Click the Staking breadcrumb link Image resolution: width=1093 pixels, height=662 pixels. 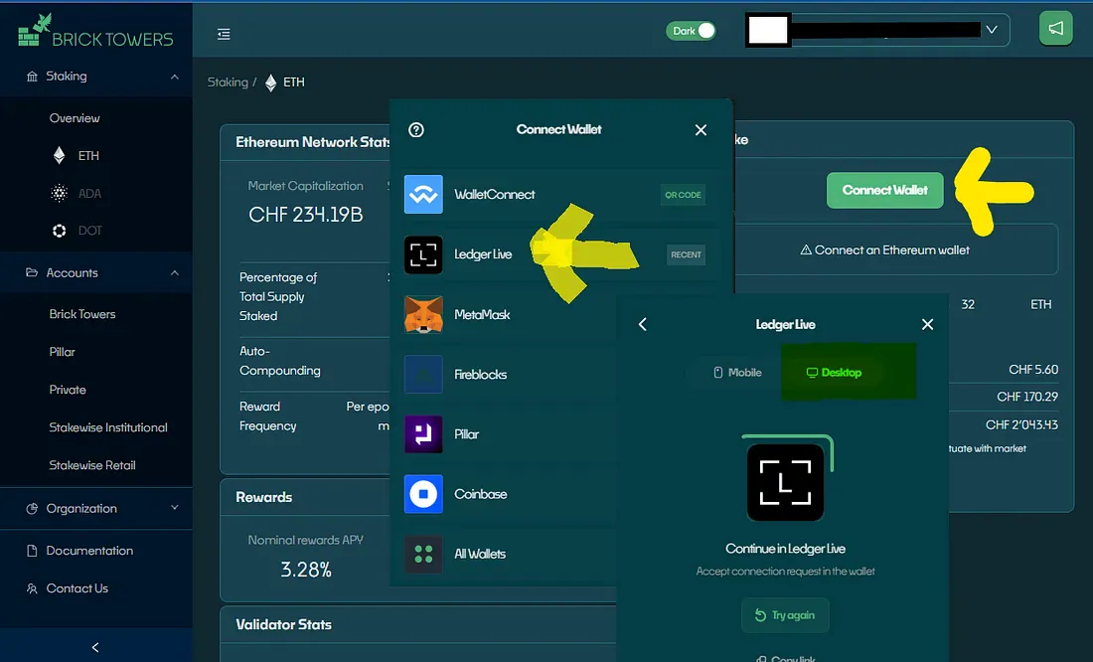tap(228, 82)
